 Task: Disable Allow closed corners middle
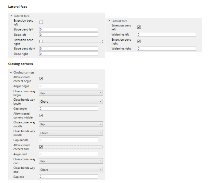tap(41, 115)
